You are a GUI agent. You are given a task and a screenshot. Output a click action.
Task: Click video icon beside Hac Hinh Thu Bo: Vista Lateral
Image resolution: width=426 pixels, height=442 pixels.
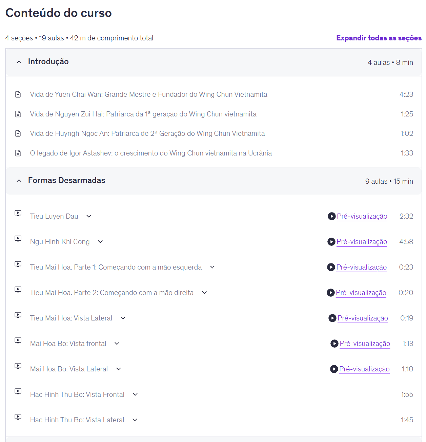coord(18,417)
